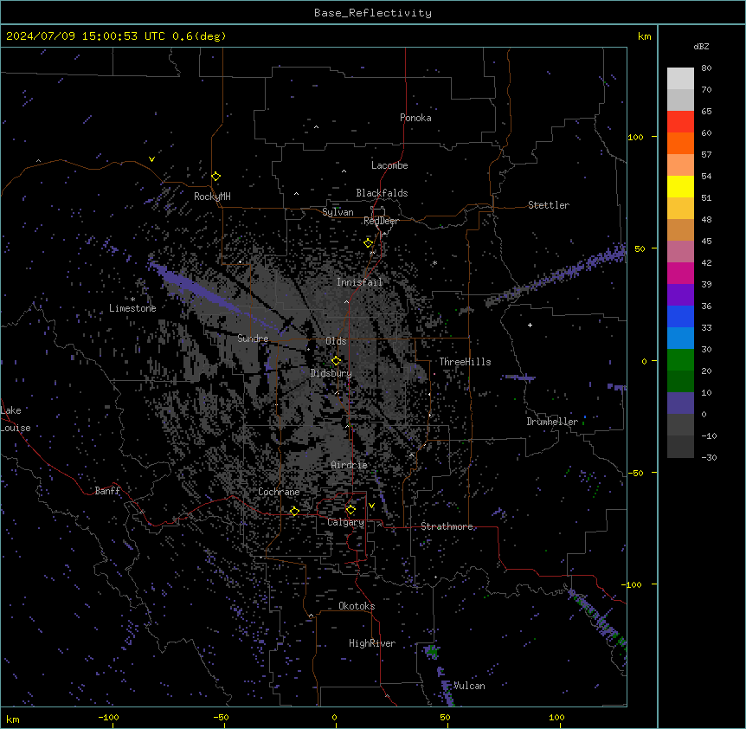Click the light orange 57-54 dBZ swatch
This screenshot has width=746, height=729.
(x=680, y=165)
